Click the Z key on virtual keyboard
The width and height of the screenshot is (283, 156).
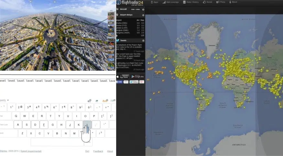(x=22, y=133)
